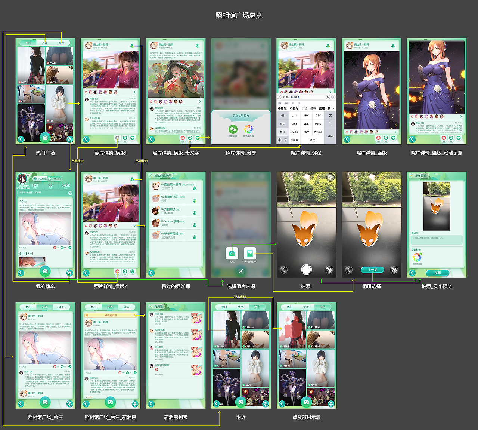This screenshot has height=430, width=478.
Task: Go back on 照片详情_竖版 screen
Action: (347, 139)
